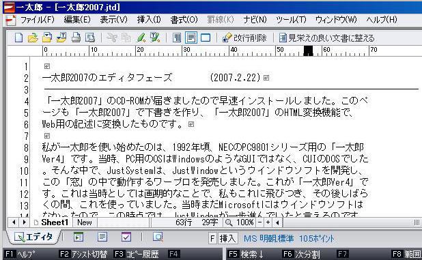Image resolution: width=422 pixels, height=260 pixels.
Task: Toggle vertical writing layout icon
Action: tap(177, 38)
